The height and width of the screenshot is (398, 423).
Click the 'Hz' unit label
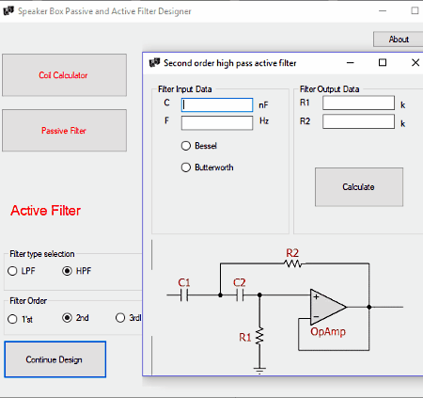point(264,121)
